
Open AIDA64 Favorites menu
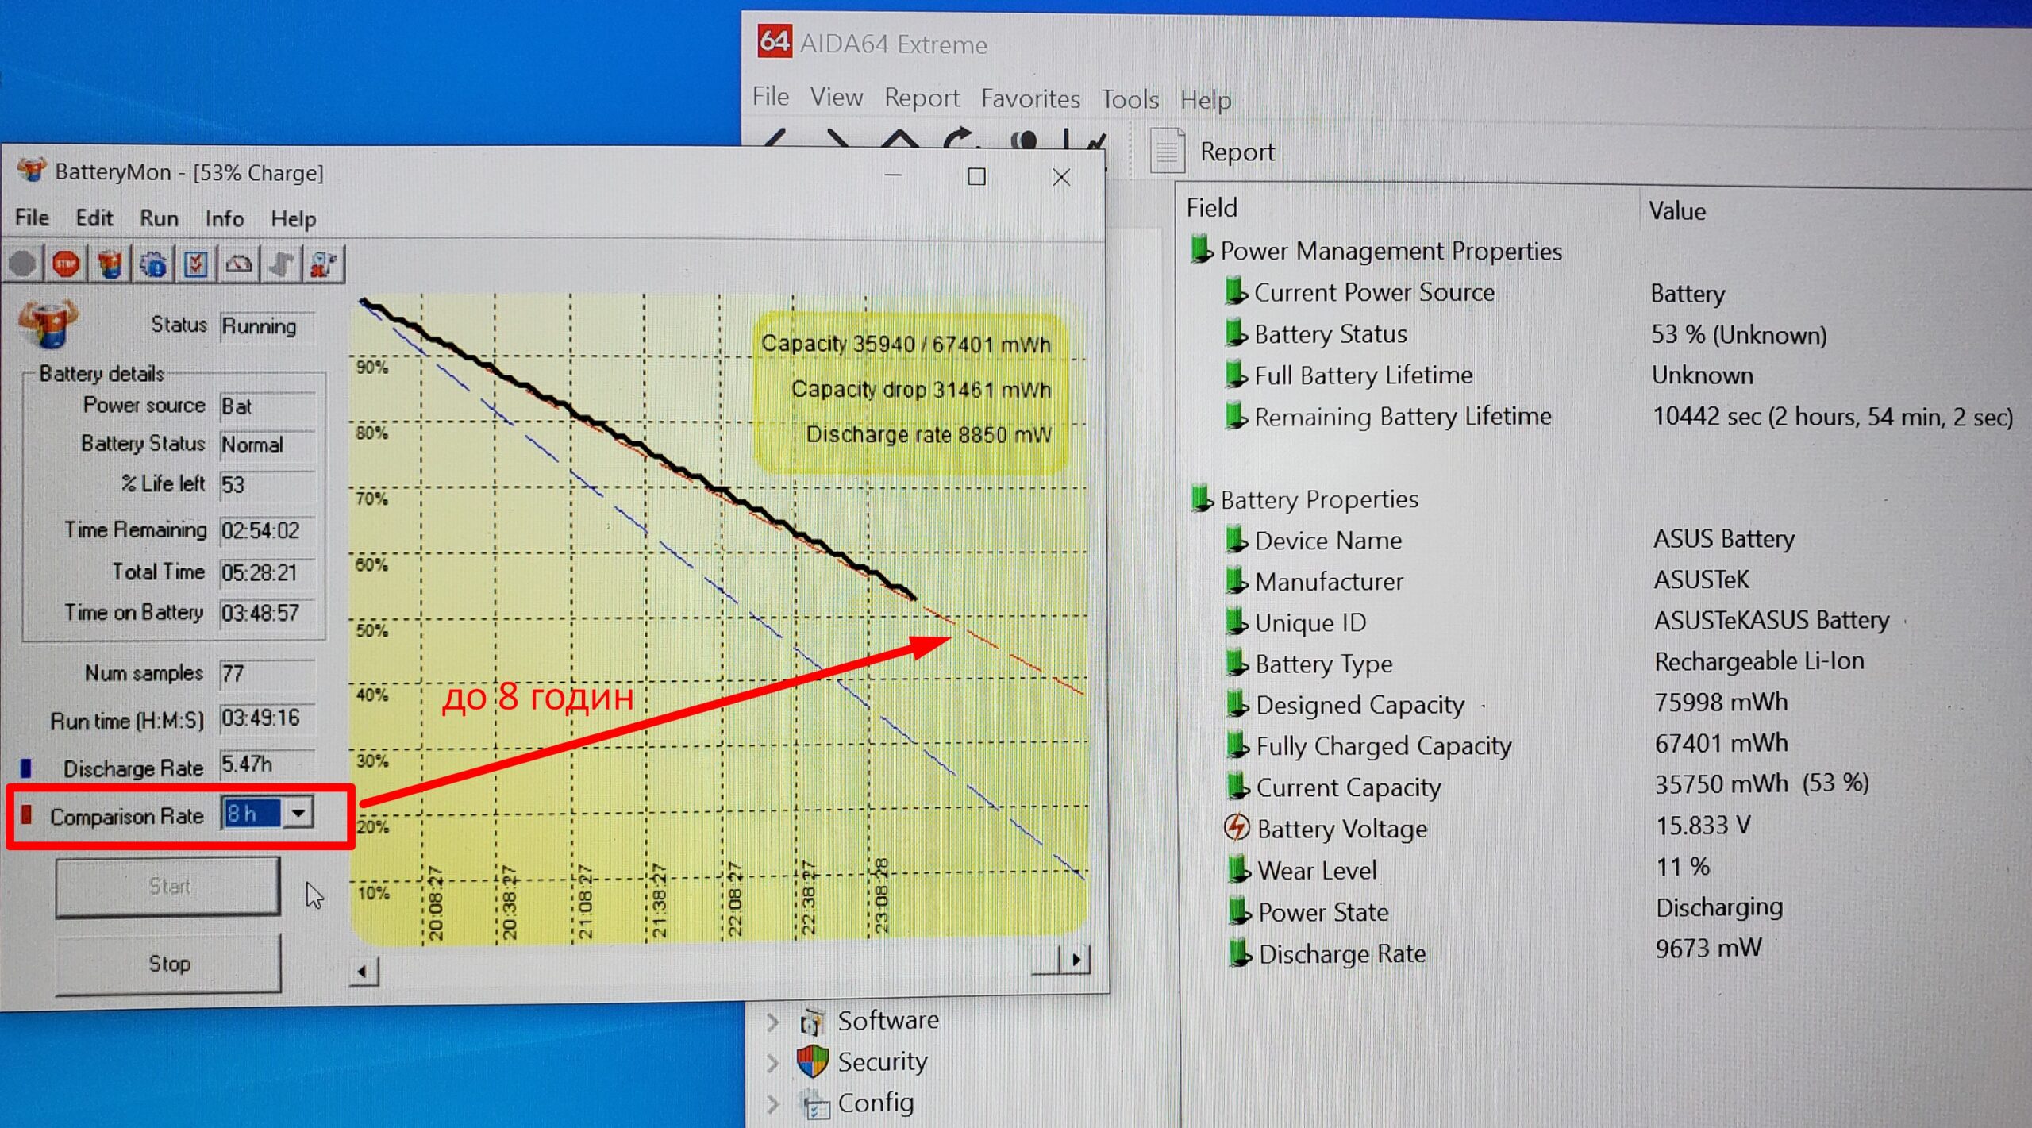click(x=1030, y=98)
